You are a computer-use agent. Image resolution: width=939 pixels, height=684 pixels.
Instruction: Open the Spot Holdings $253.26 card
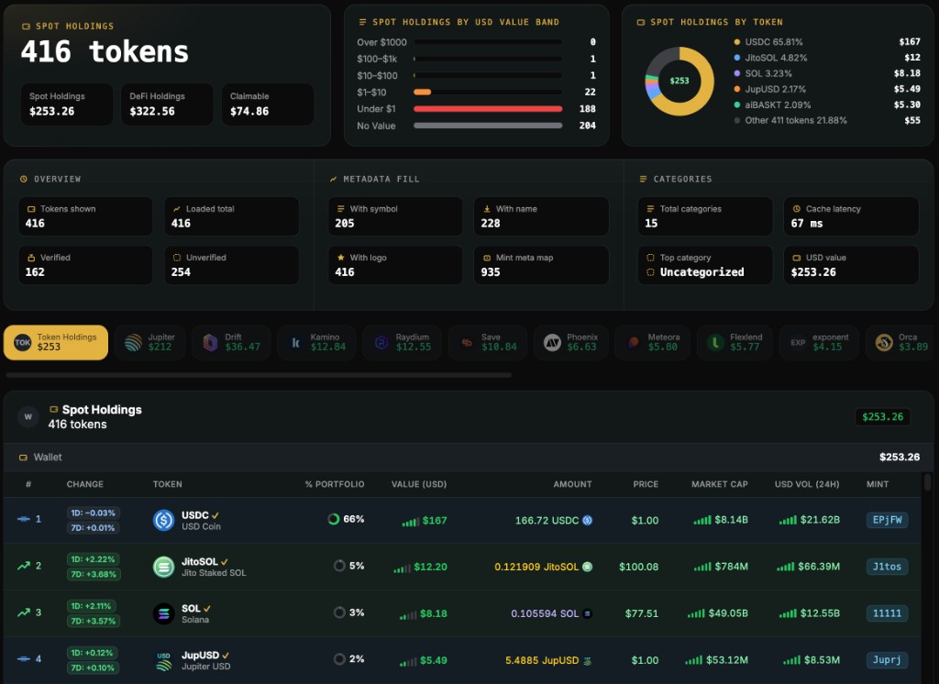click(x=66, y=105)
